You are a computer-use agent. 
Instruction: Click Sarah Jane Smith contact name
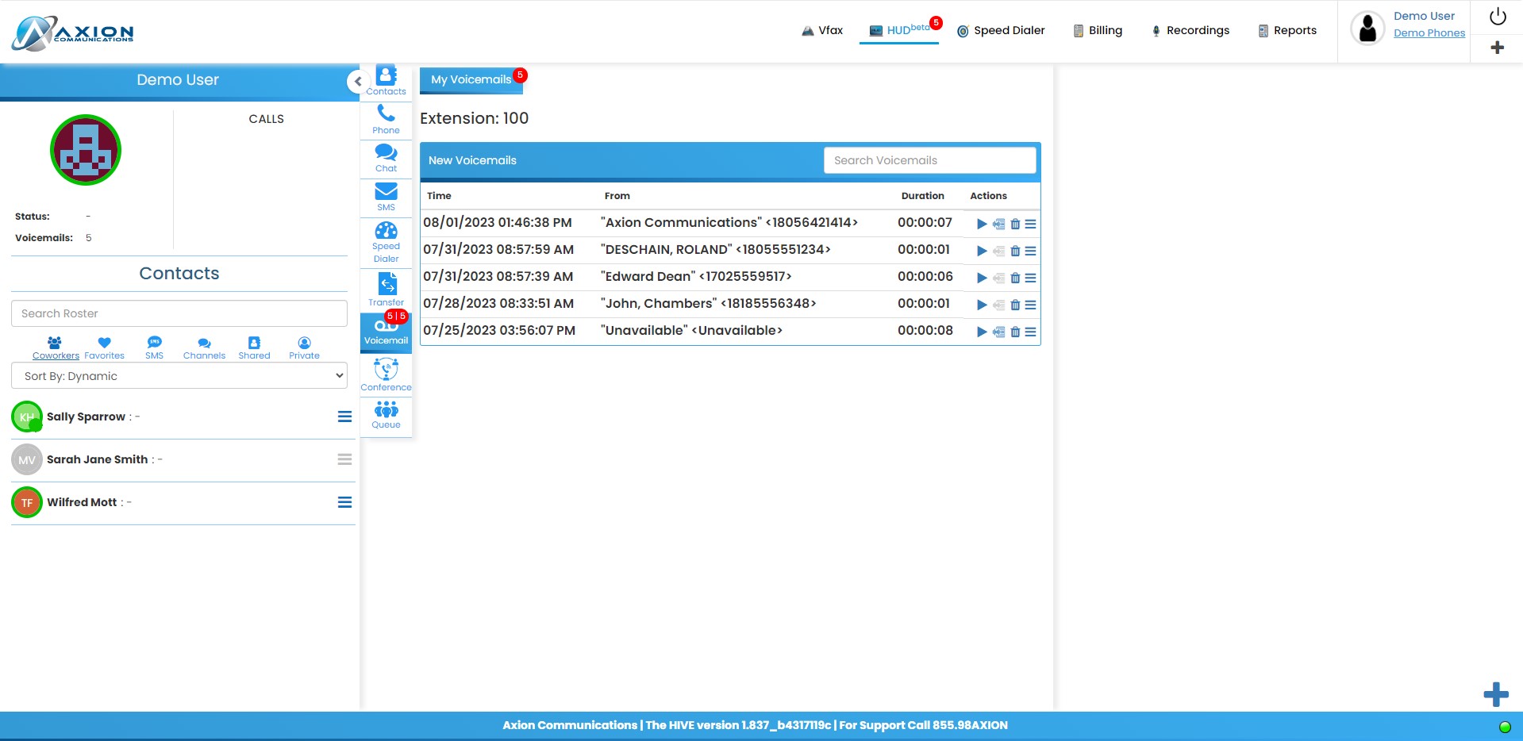(x=97, y=459)
